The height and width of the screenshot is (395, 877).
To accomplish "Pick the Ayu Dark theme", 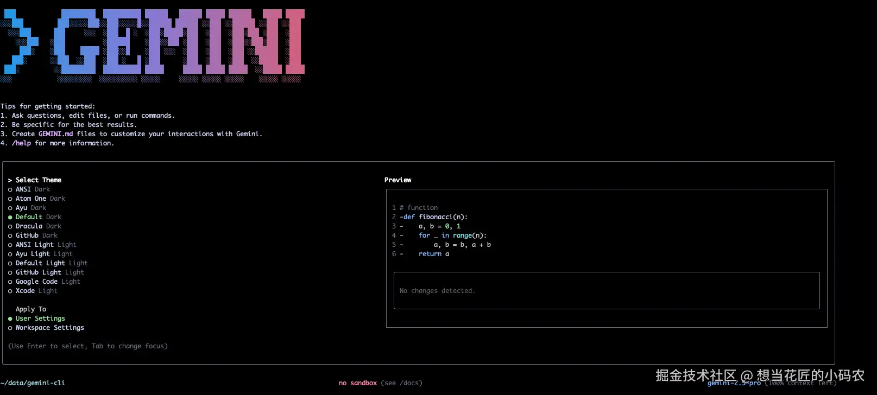I will click(30, 208).
